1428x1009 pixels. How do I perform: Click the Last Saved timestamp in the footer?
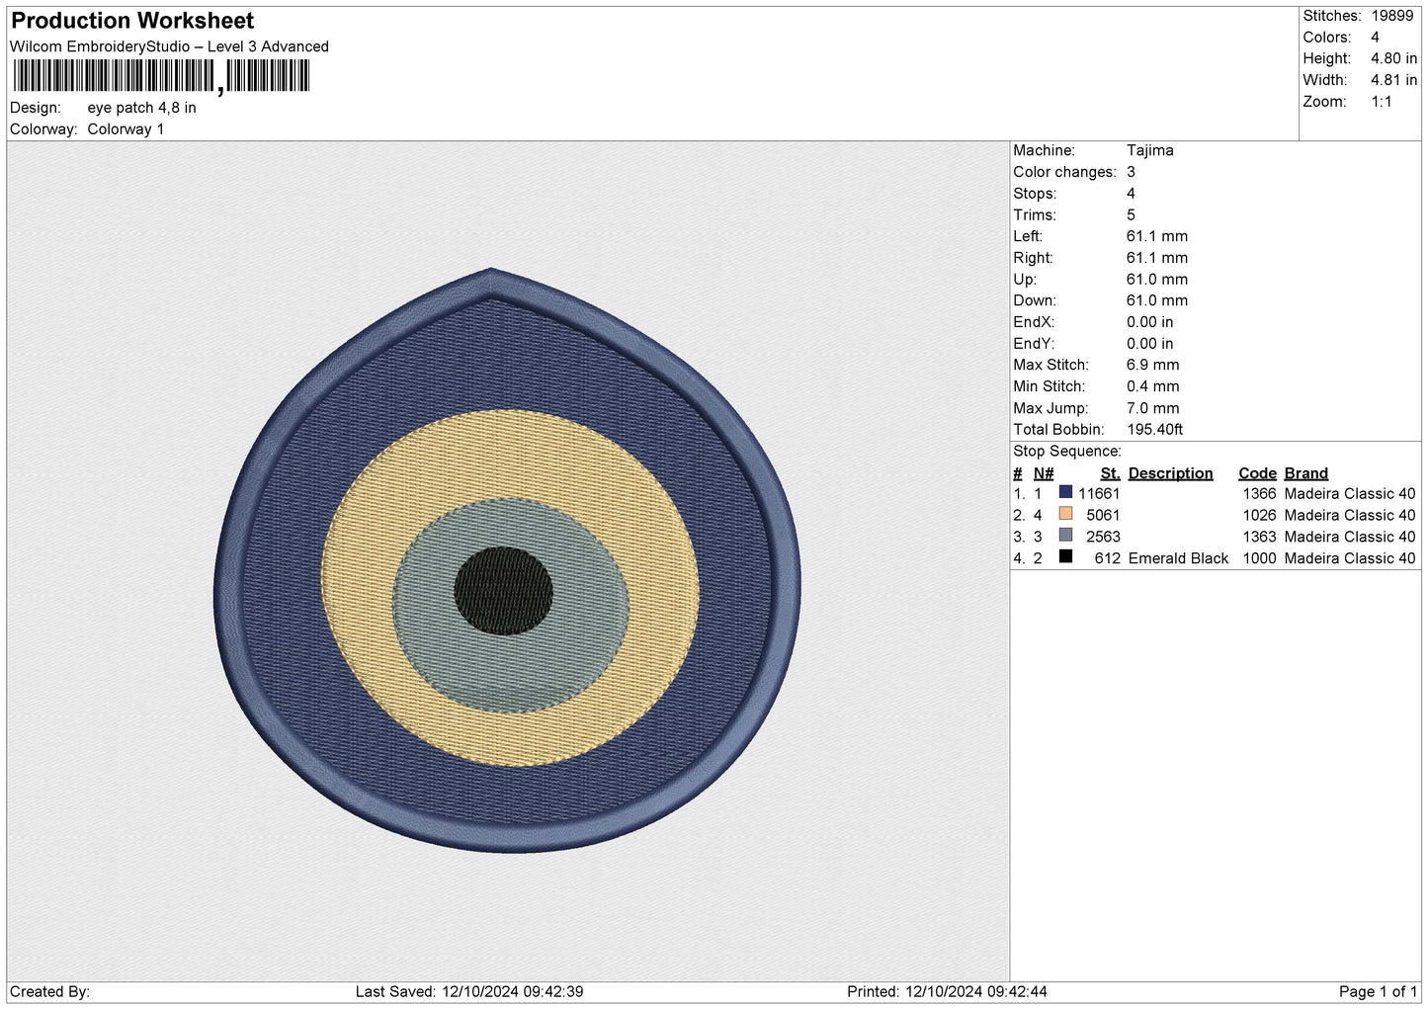tap(469, 991)
